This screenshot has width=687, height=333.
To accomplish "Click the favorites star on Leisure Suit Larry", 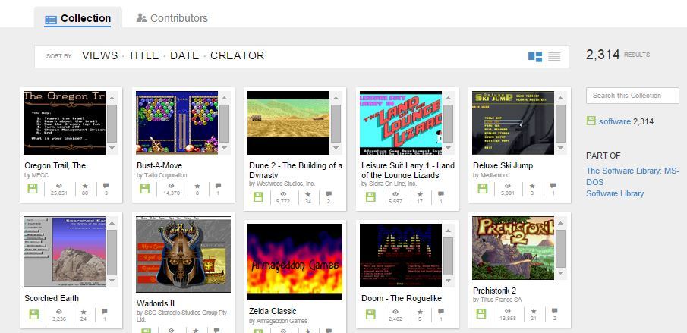I will pyautogui.click(x=421, y=194).
